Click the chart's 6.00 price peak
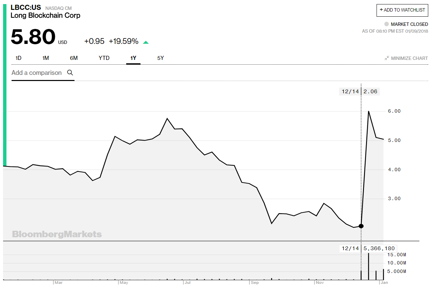The height and width of the screenshot is (291, 433). click(369, 112)
